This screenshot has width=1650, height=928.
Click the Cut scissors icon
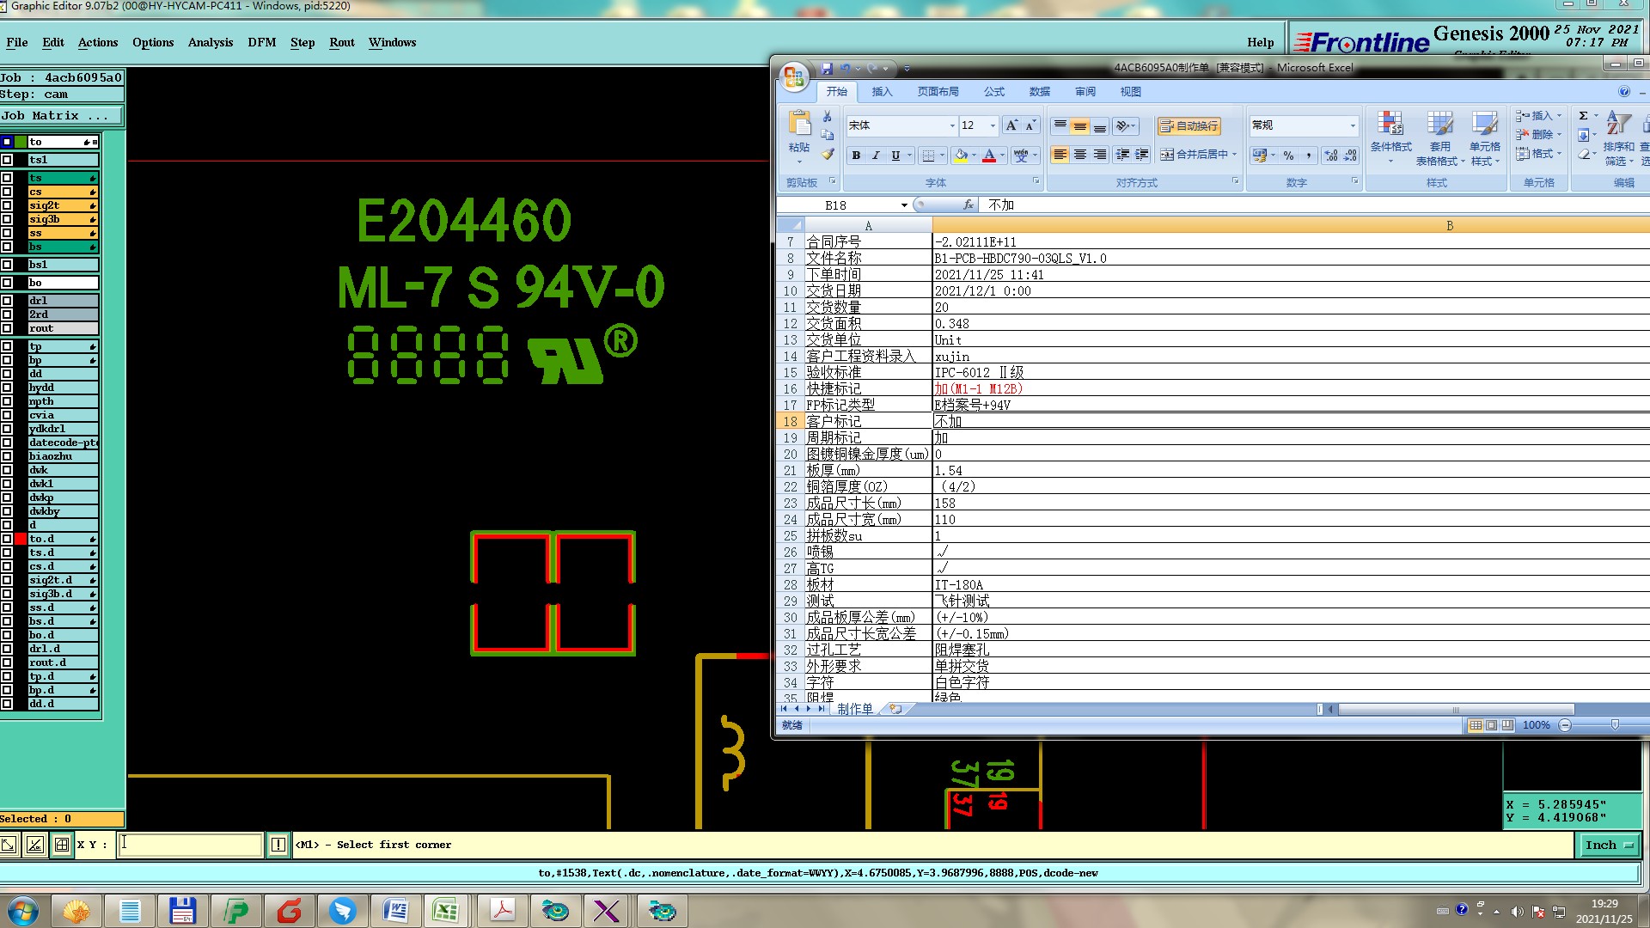point(827,116)
